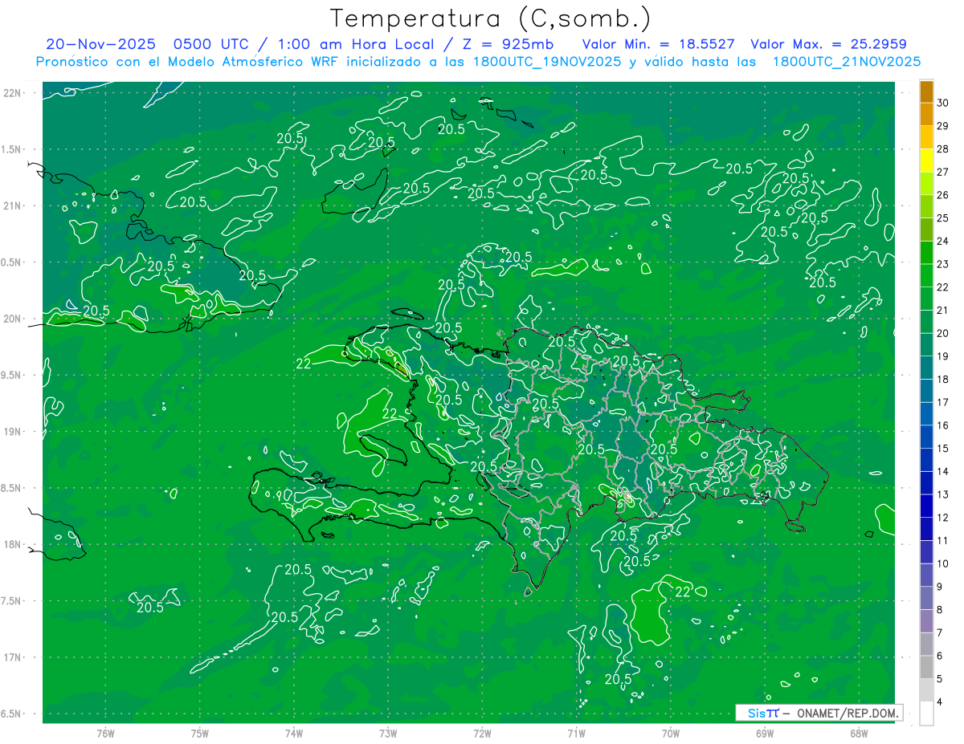Click the color scale label '10'
The image size is (964, 744).
click(944, 563)
